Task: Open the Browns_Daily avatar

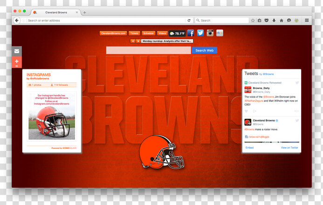Action: [x=248, y=90]
